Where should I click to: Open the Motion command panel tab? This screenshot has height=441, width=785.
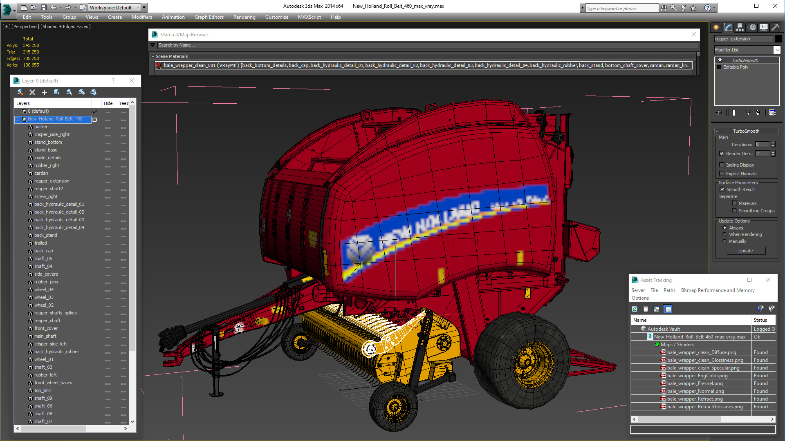(752, 27)
